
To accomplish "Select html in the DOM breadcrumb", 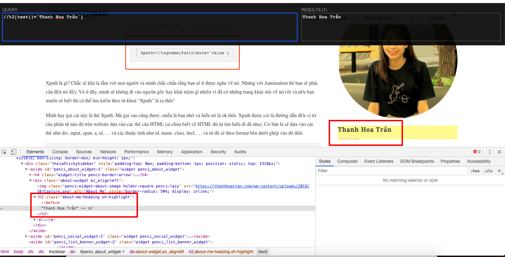I will [x=5, y=252].
